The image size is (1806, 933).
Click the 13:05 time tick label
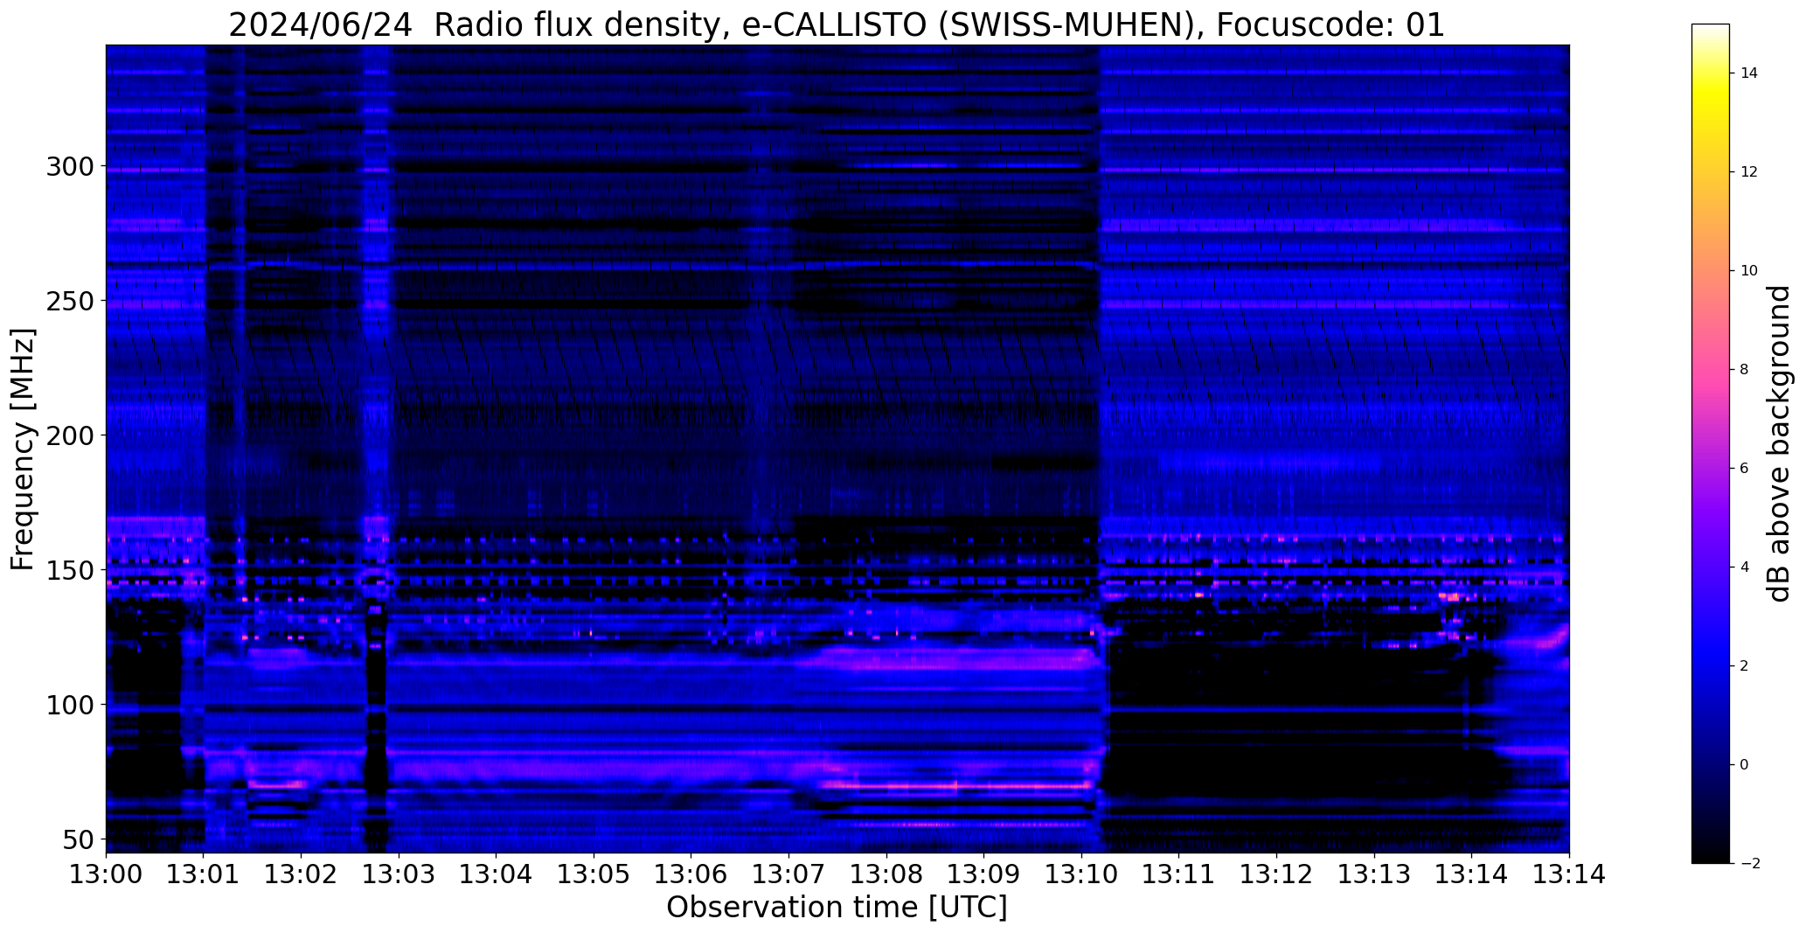594,874
